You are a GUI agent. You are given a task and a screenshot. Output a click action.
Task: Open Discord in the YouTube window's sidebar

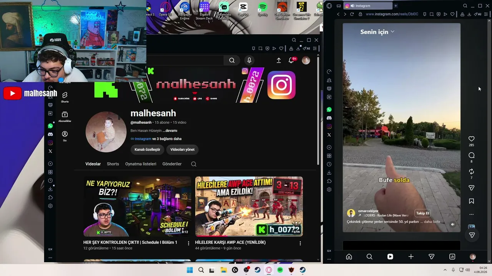50,134
